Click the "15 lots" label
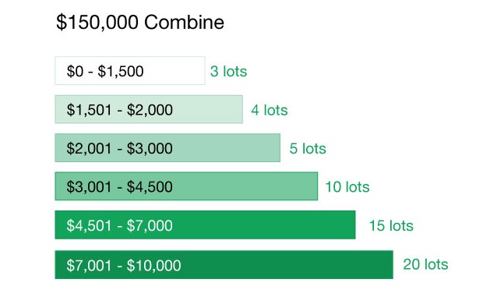Screen dimensions: 490x297 click(x=391, y=226)
